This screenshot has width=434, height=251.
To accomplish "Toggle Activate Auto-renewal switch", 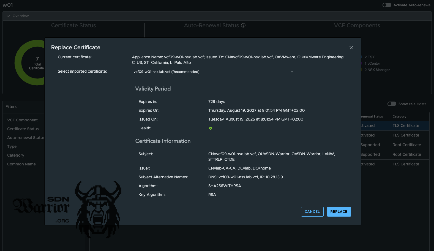I will (387, 5).
